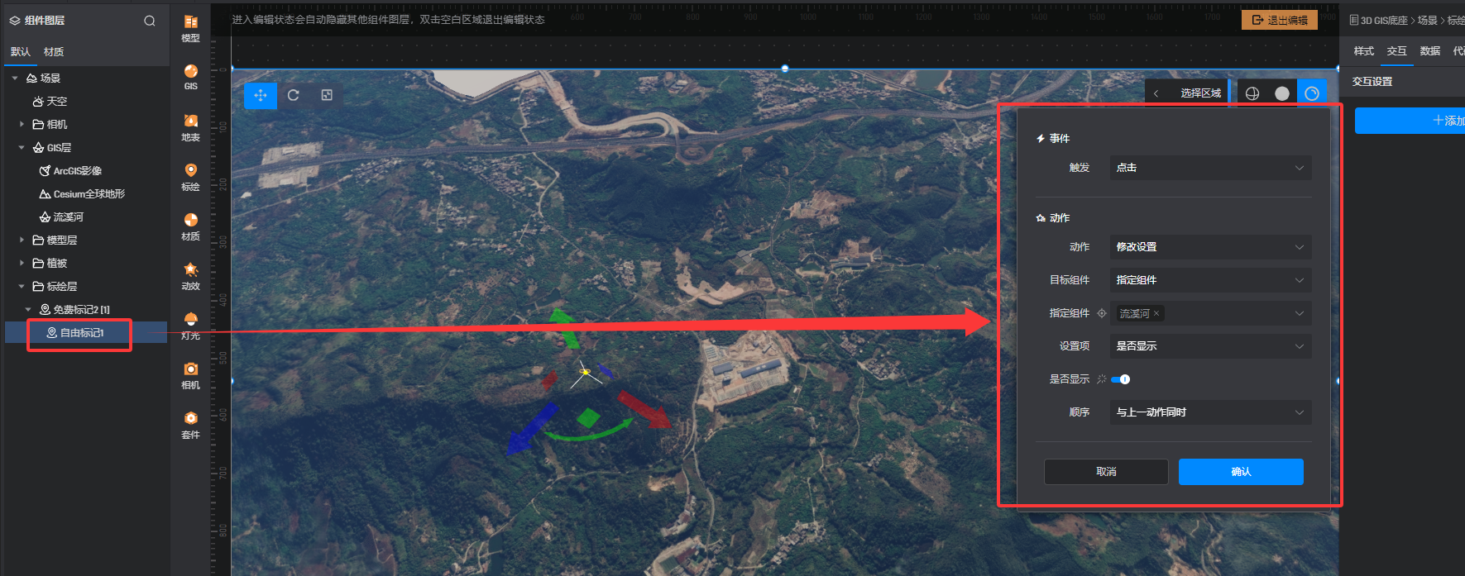
Task: Select the rotate tool in viewport toolbar
Action: pyautogui.click(x=293, y=95)
